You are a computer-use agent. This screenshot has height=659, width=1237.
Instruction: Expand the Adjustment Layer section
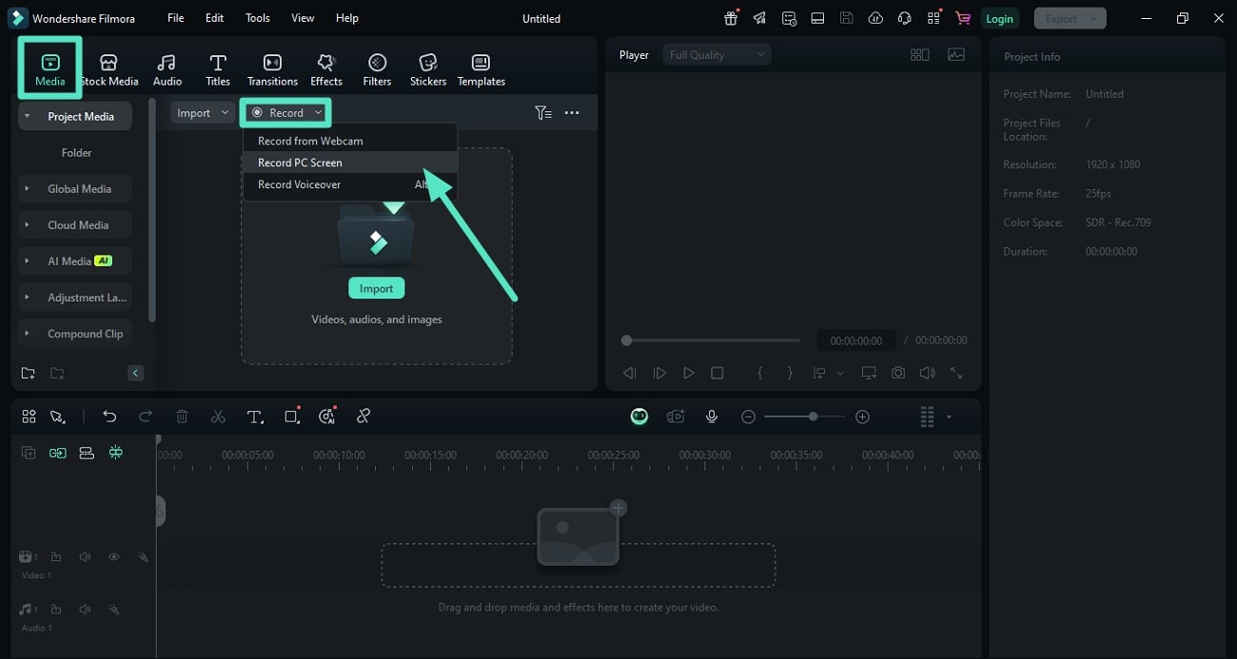click(27, 298)
